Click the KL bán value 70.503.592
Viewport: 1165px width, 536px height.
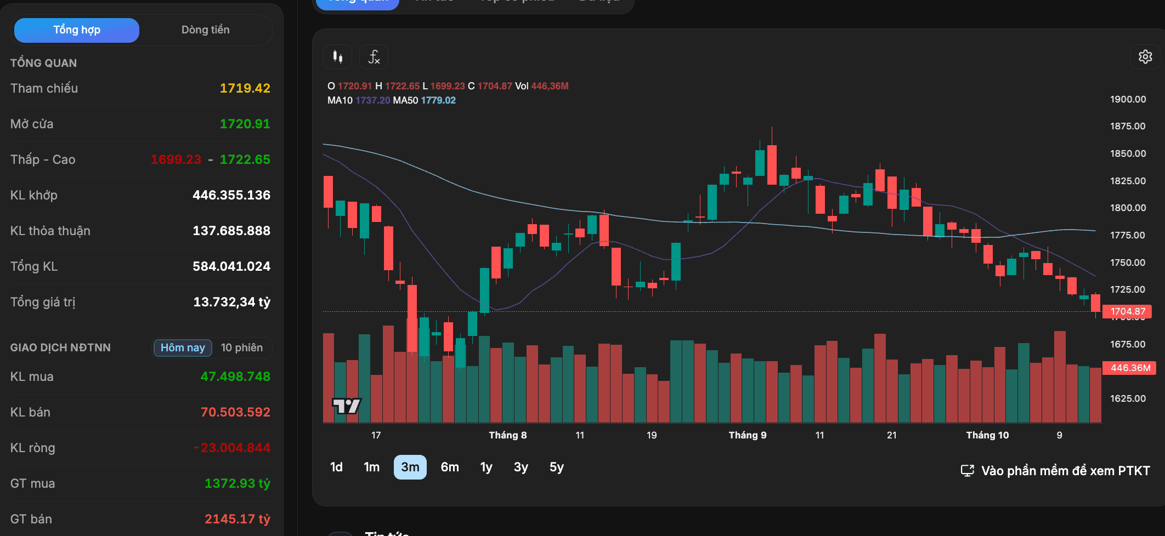pos(235,412)
